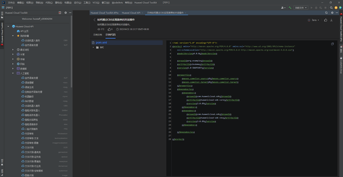The height and width of the screenshot is (177, 343).
Task: Open the search magnifier in top toolbar
Action: tap(332, 8)
